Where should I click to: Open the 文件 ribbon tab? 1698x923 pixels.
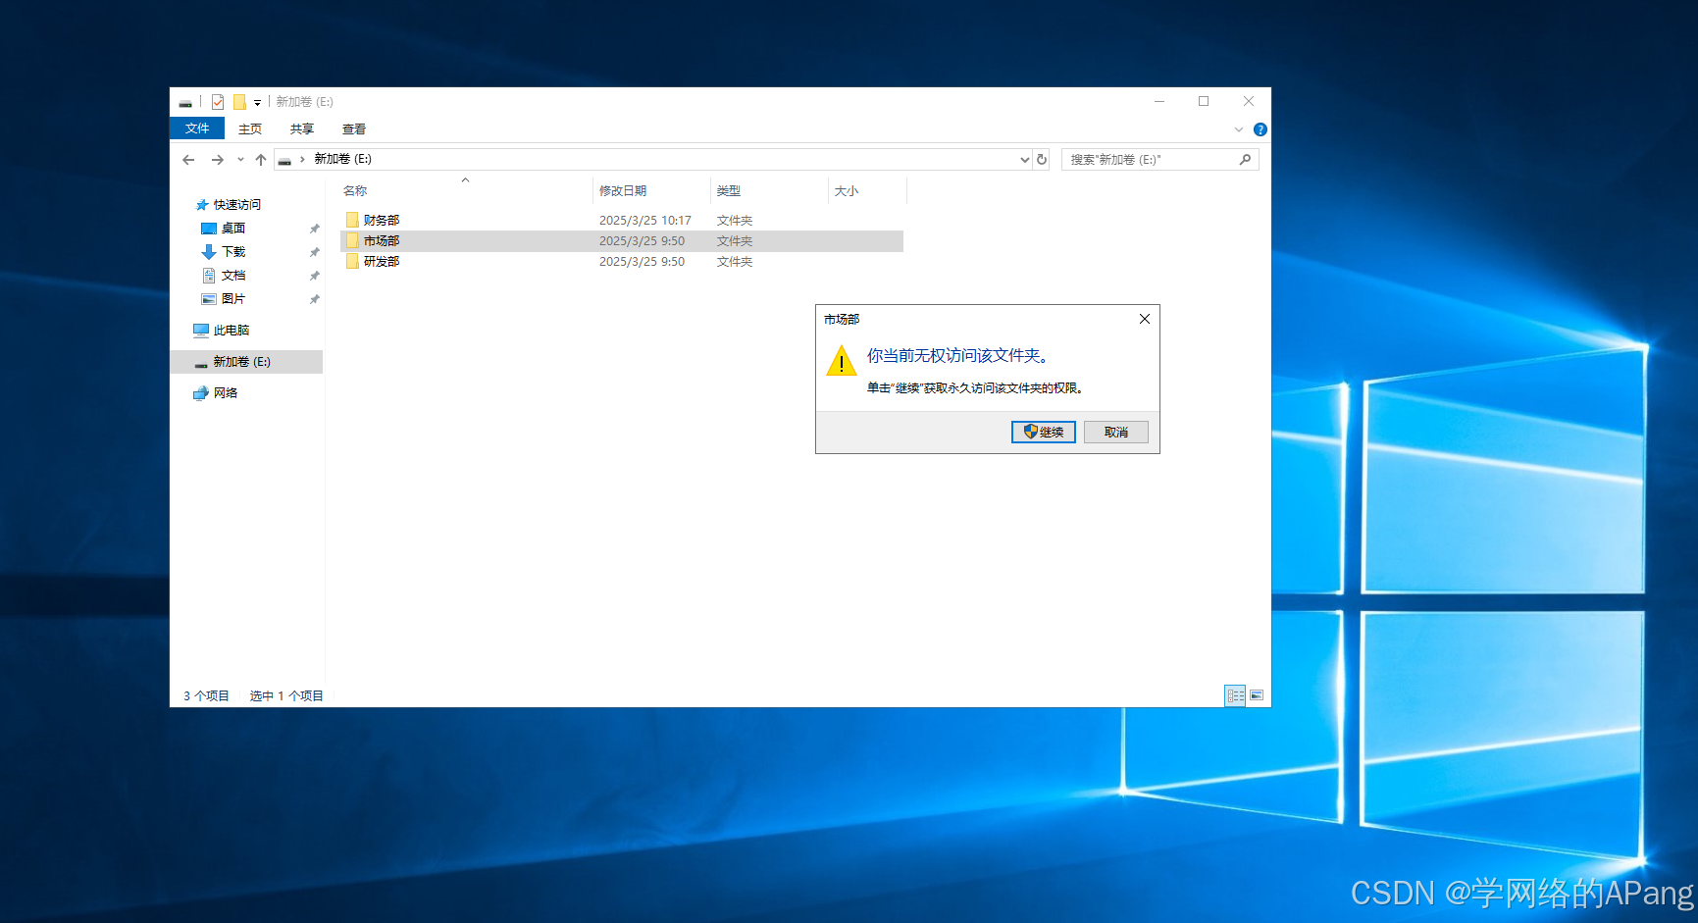tap(197, 128)
